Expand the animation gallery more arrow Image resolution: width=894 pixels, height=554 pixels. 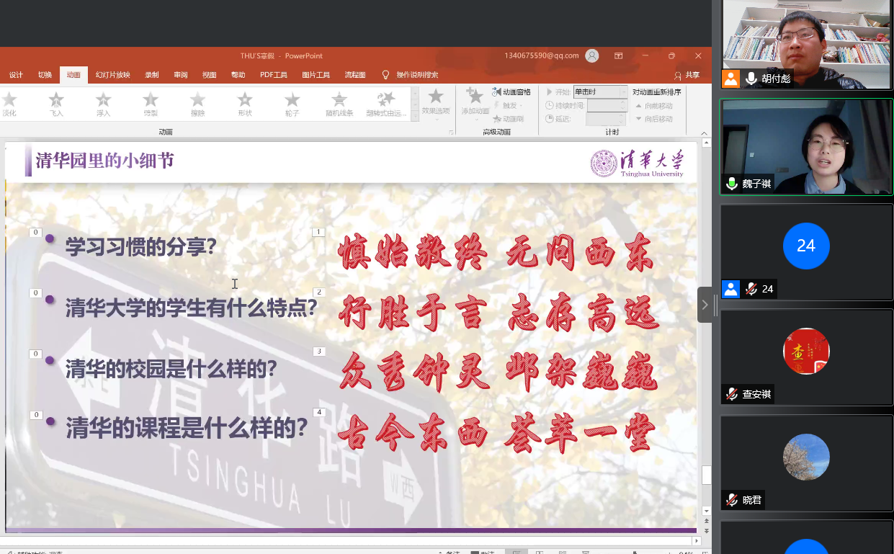pyautogui.click(x=415, y=117)
